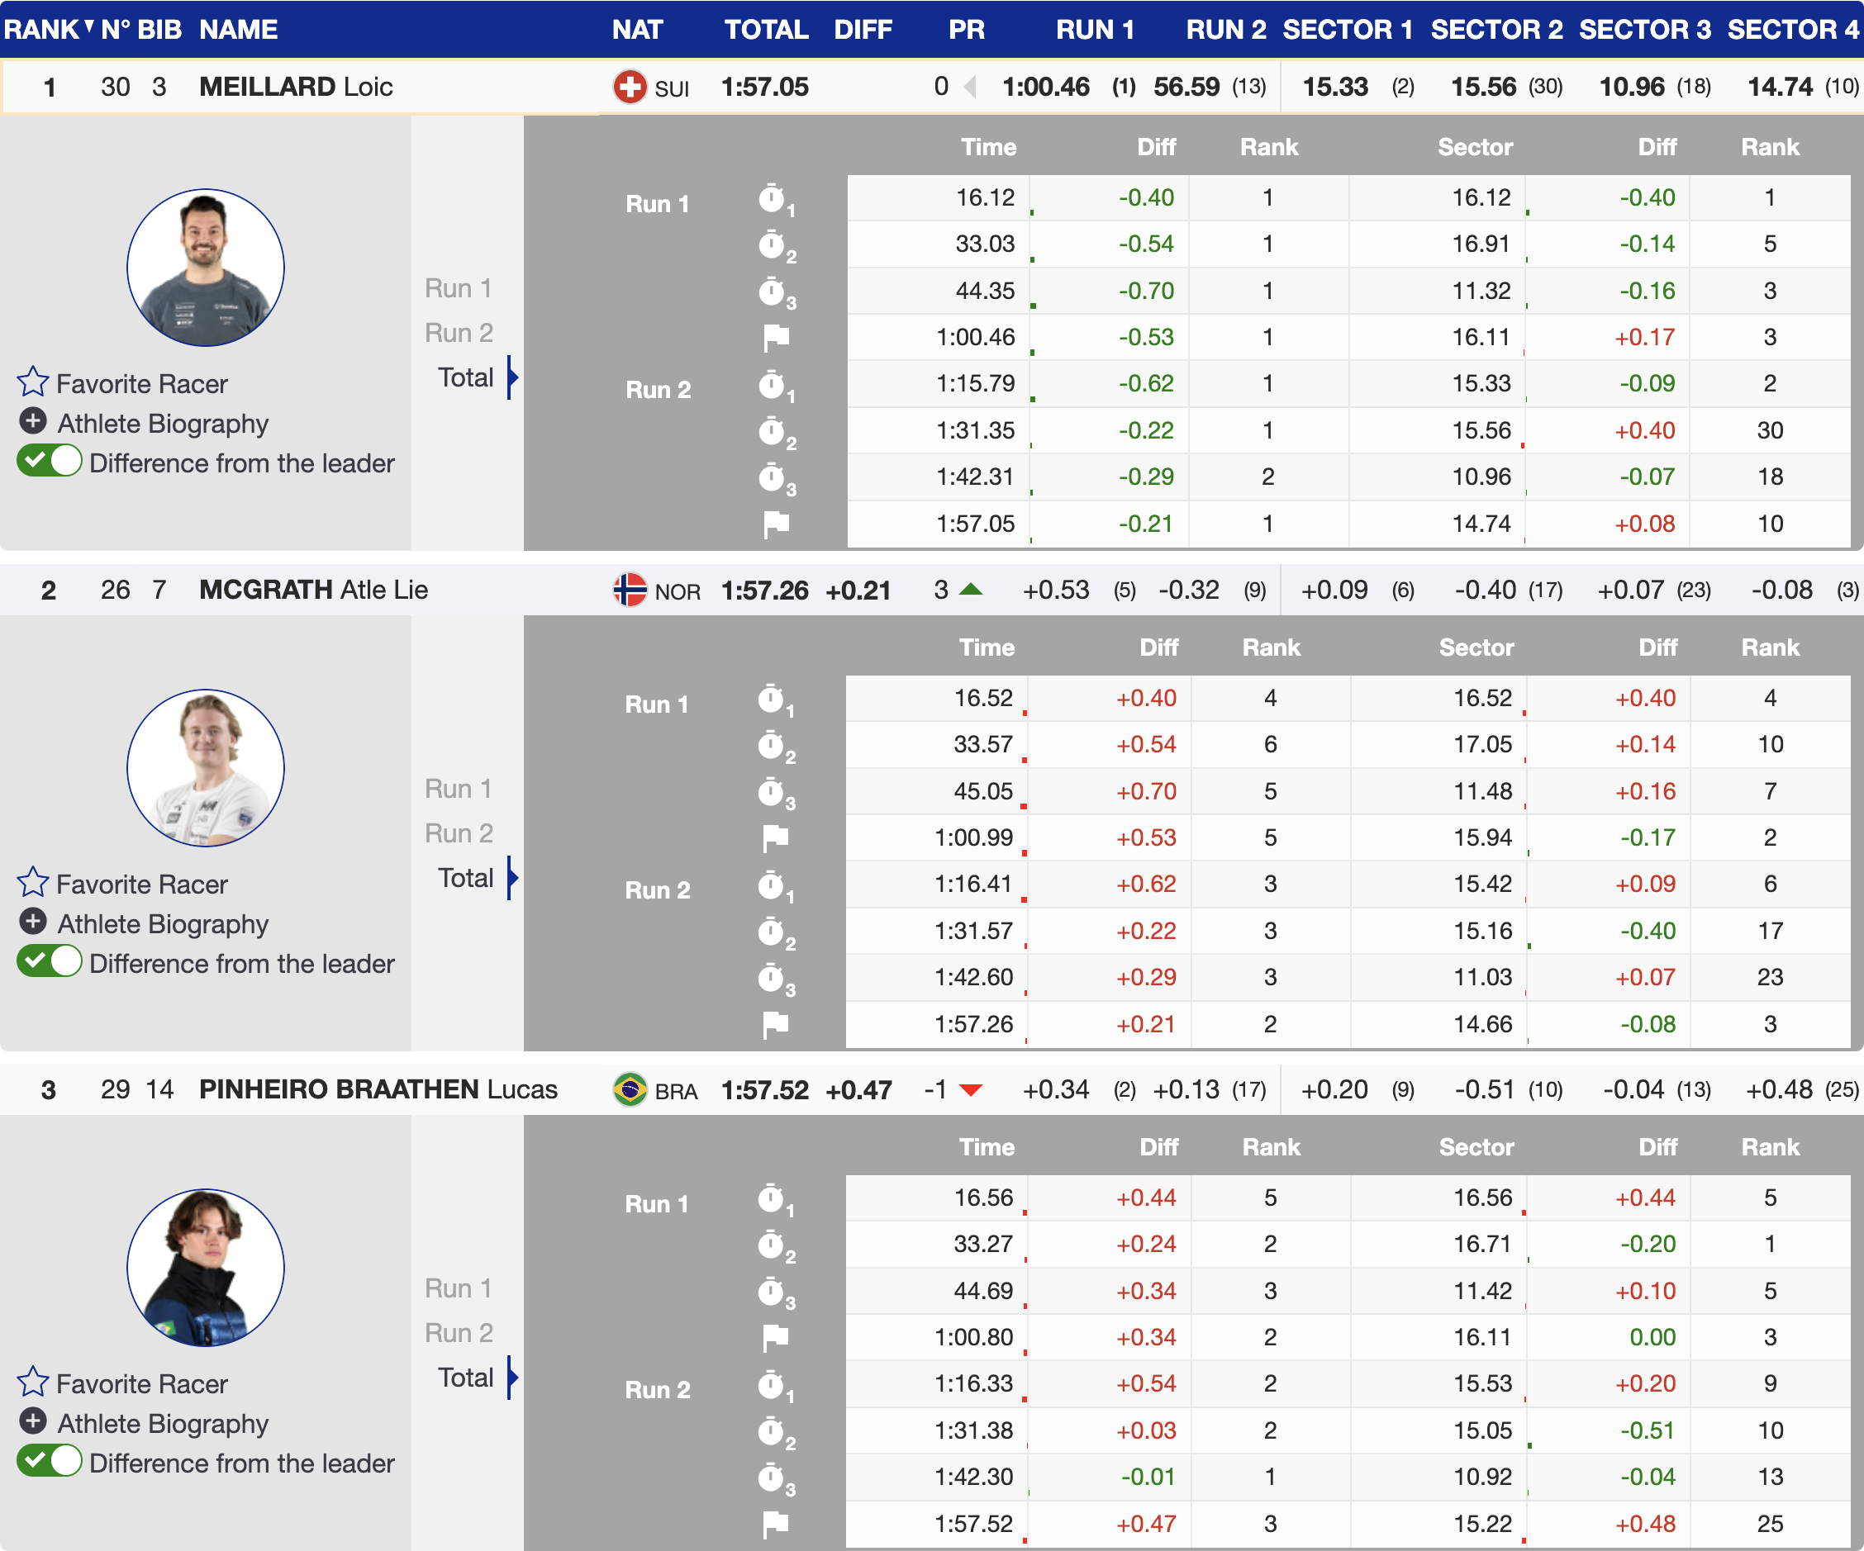Screen dimensions: 1864x1551
Task: Click McGrath's green up-arrow position icon
Action: pyautogui.click(x=971, y=589)
